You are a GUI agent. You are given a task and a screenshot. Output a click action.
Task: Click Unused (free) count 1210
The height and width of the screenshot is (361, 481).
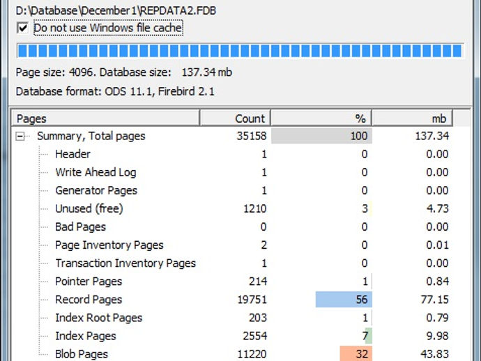coord(255,208)
